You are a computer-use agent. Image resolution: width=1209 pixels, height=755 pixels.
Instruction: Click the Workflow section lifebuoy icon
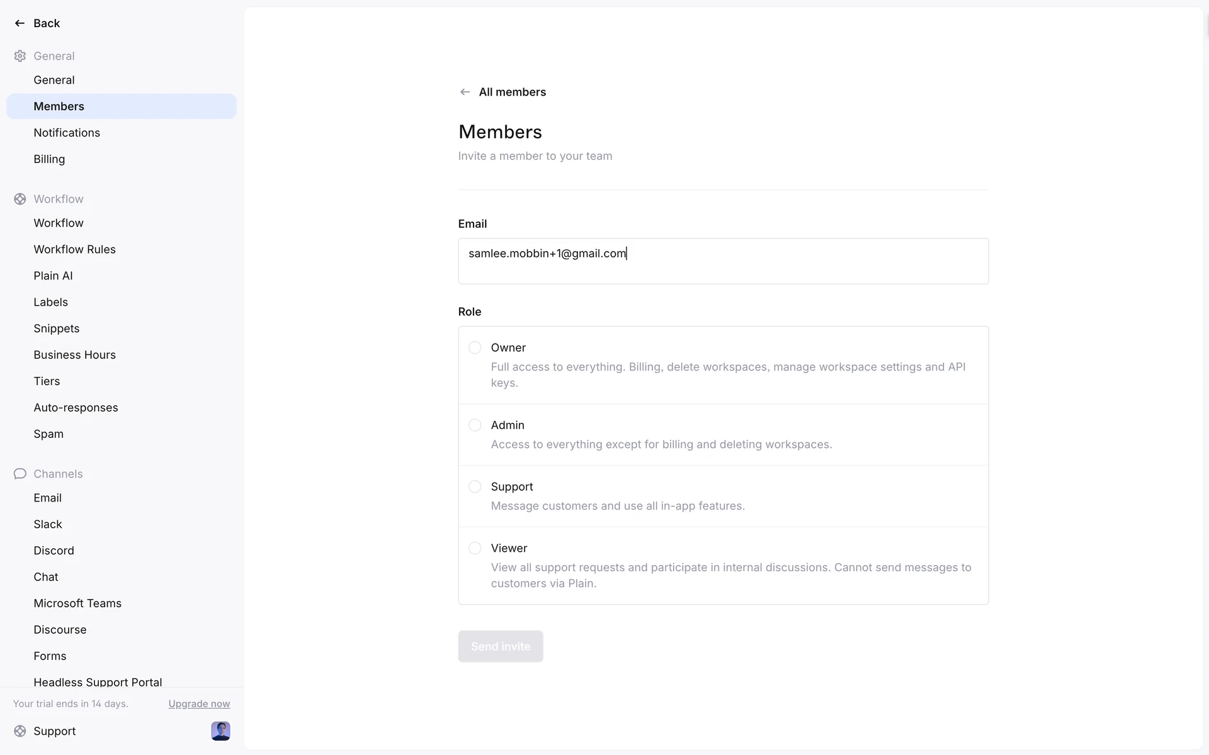click(x=20, y=199)
